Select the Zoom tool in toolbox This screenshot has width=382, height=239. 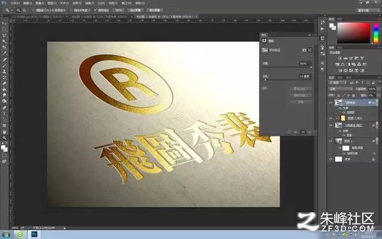click(4, 138)
